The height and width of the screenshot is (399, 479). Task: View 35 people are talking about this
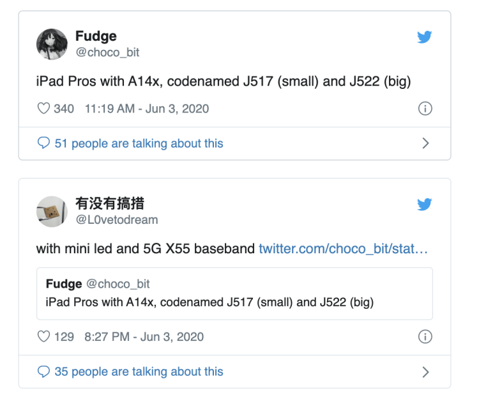click(x=139, y=372)
